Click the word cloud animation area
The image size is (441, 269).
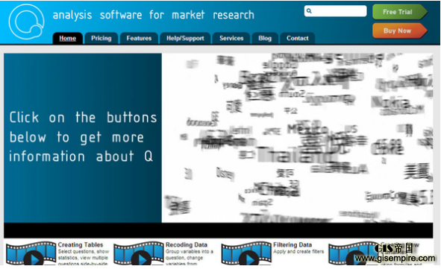pos(297,138)
